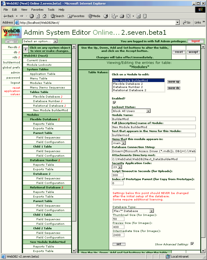Click the WebDB 2.seven logo
The width and height of the screenshot is (207, 260).
click(11, 33)
